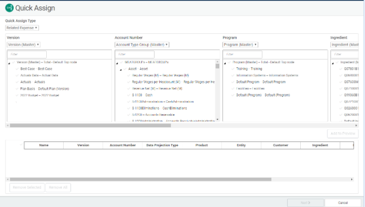
Task: Check Revenue Net (M) account
Action: tap(129, 89)
